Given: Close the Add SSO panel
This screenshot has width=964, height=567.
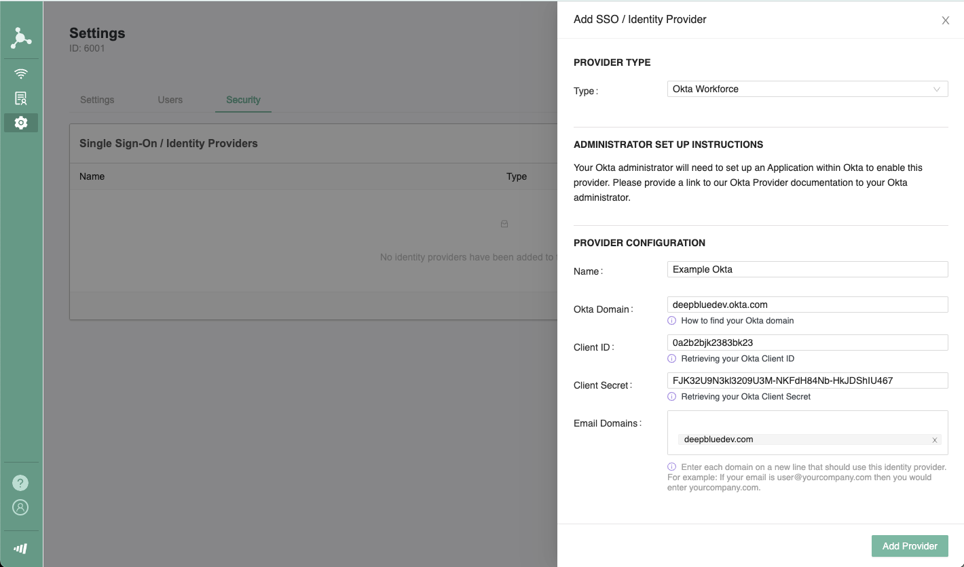Looking at the screenshot, I should [x=945, y=20].
